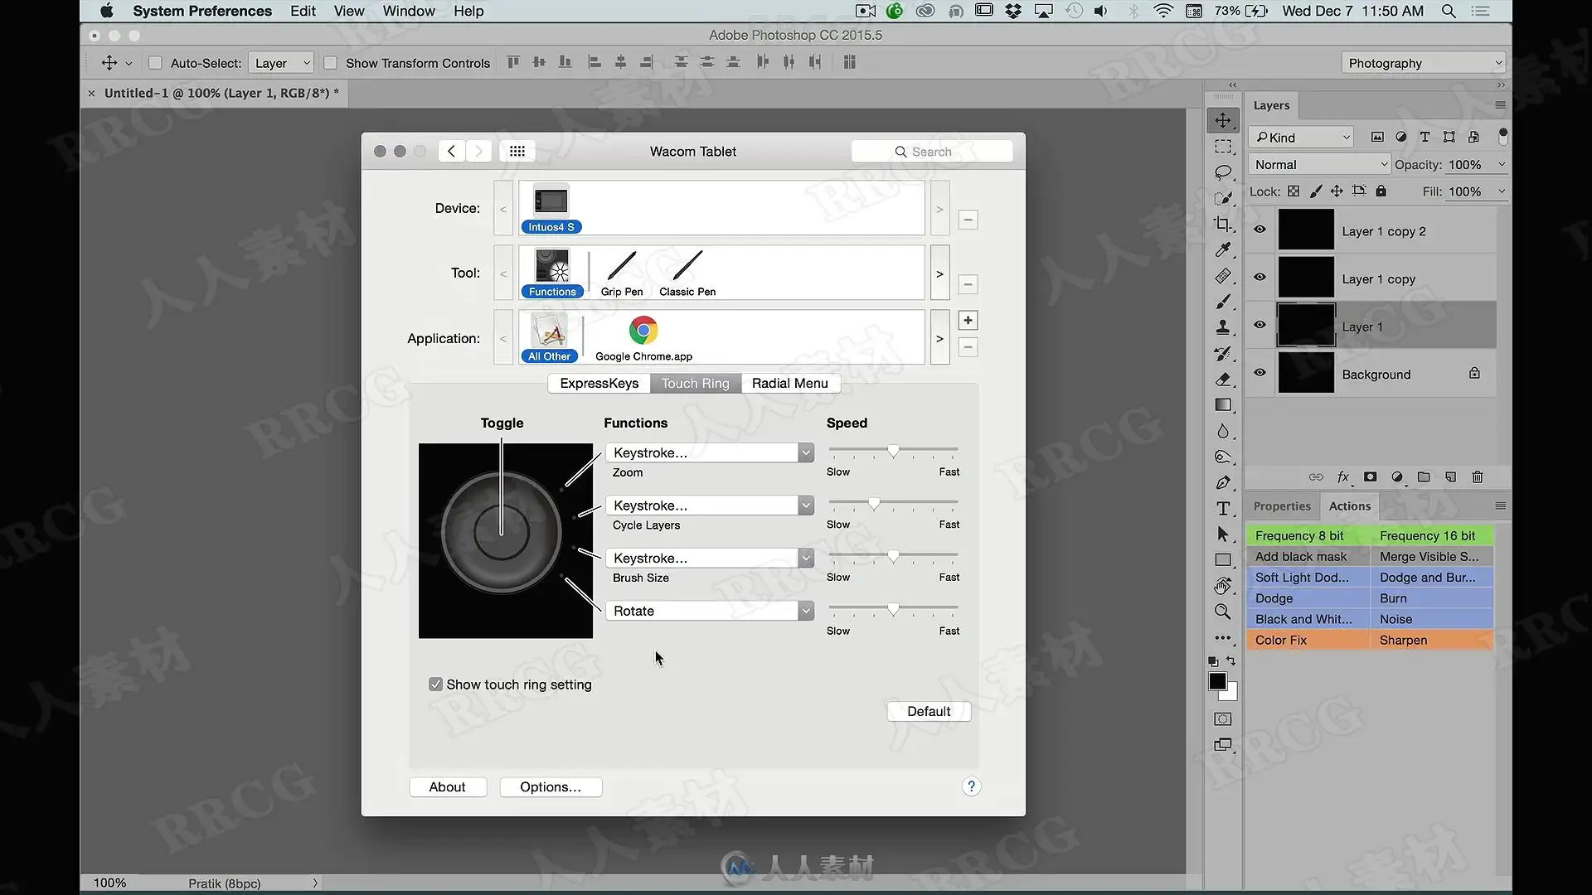Open the Photography workspace dropdown
This screenshot has width=1592, height=895.
point(1423,63)
